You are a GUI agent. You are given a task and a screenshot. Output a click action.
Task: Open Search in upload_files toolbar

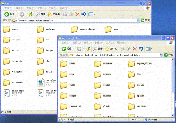click(98, 49)
